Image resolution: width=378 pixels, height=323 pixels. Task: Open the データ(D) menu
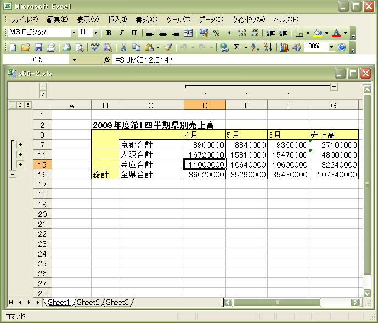pyautogui.click(x=211, y=20)
